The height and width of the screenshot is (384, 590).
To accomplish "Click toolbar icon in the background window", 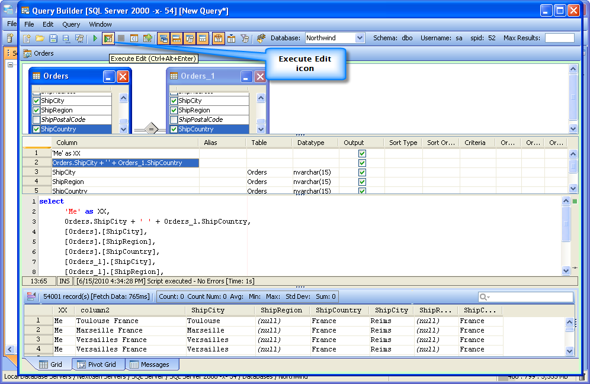I will [10, 38].
